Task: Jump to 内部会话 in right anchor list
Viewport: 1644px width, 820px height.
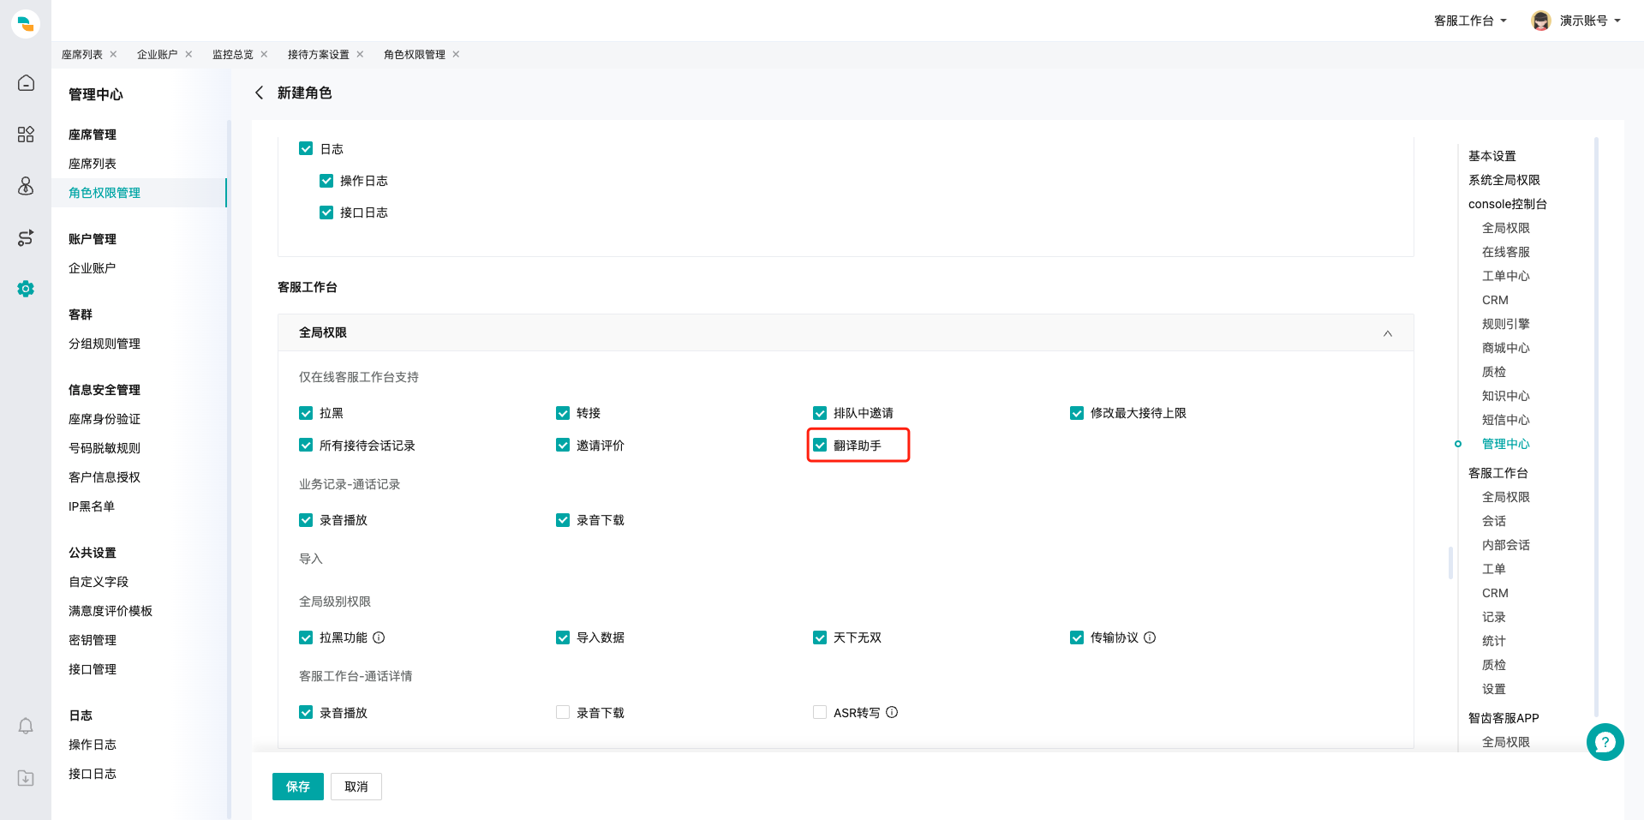Action: click(1505, 545)
